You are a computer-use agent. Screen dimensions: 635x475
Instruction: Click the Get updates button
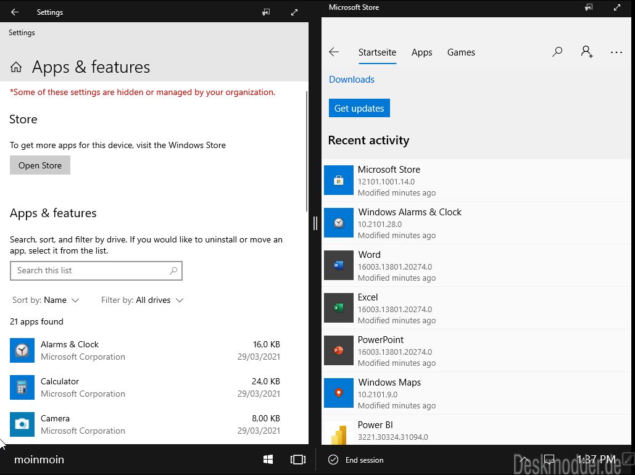tap(359, 108)
